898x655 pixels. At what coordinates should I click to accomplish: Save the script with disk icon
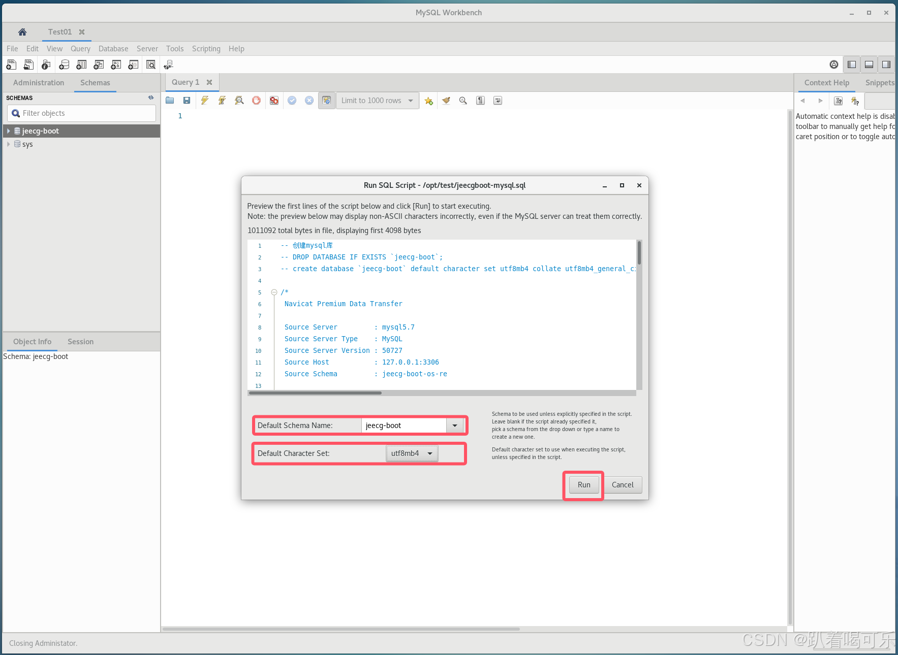pos(187,101)
